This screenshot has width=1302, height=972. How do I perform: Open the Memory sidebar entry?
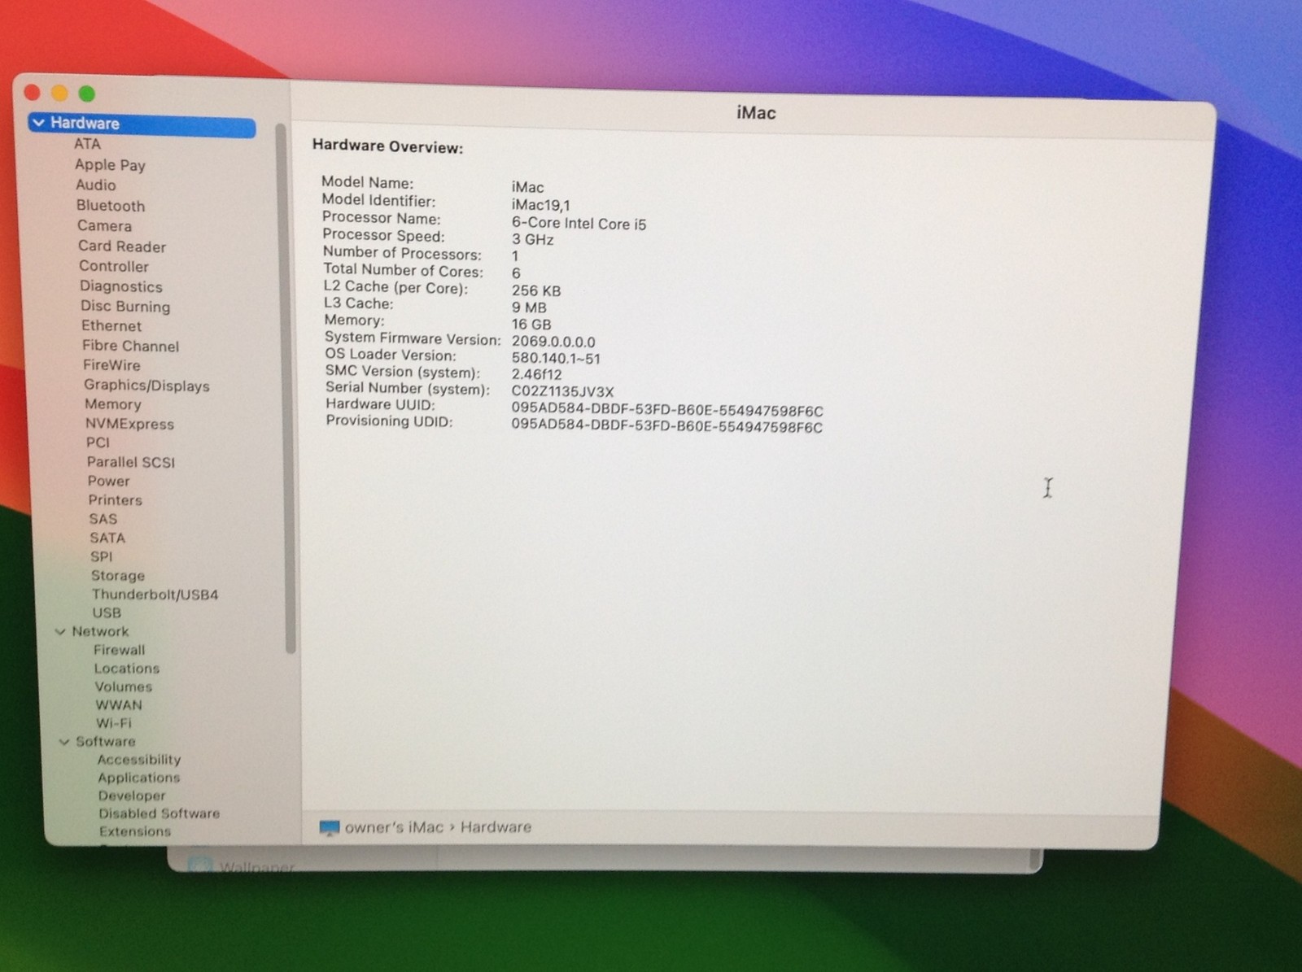coord(113,404)
